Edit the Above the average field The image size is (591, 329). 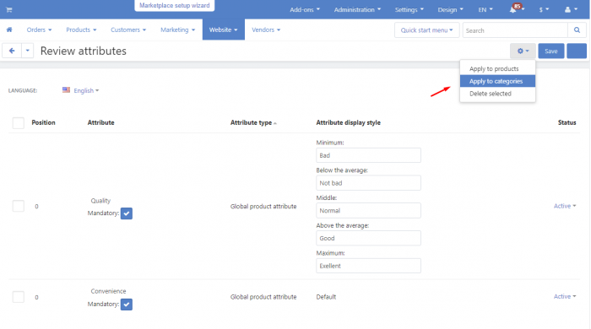[368, 238]
